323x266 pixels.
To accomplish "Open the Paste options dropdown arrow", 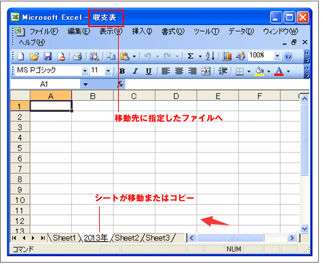I will [x=134, y=56].
